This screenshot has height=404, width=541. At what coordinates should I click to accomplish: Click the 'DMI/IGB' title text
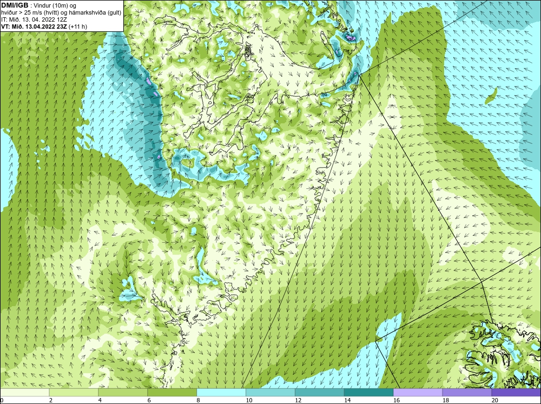[15, 5]
